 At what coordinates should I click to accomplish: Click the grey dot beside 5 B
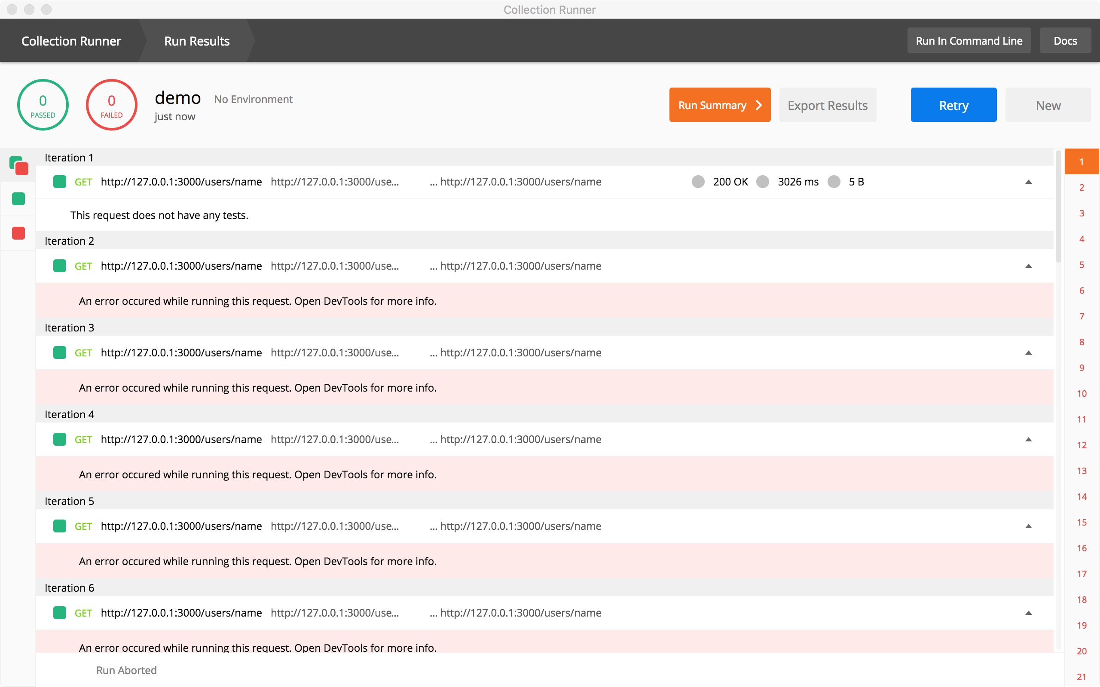click(834, 182)
